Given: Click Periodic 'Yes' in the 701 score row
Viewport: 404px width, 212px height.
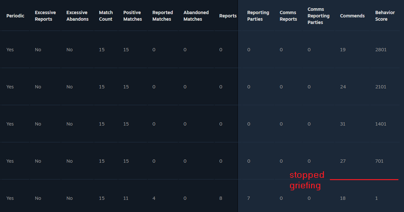Looking at the screenshot, I should tap(10, 161).
